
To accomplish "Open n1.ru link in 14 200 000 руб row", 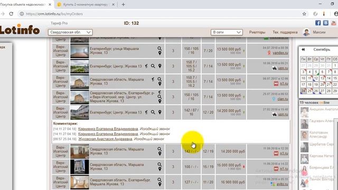I will pyautogui.click(x=284, y=154).
